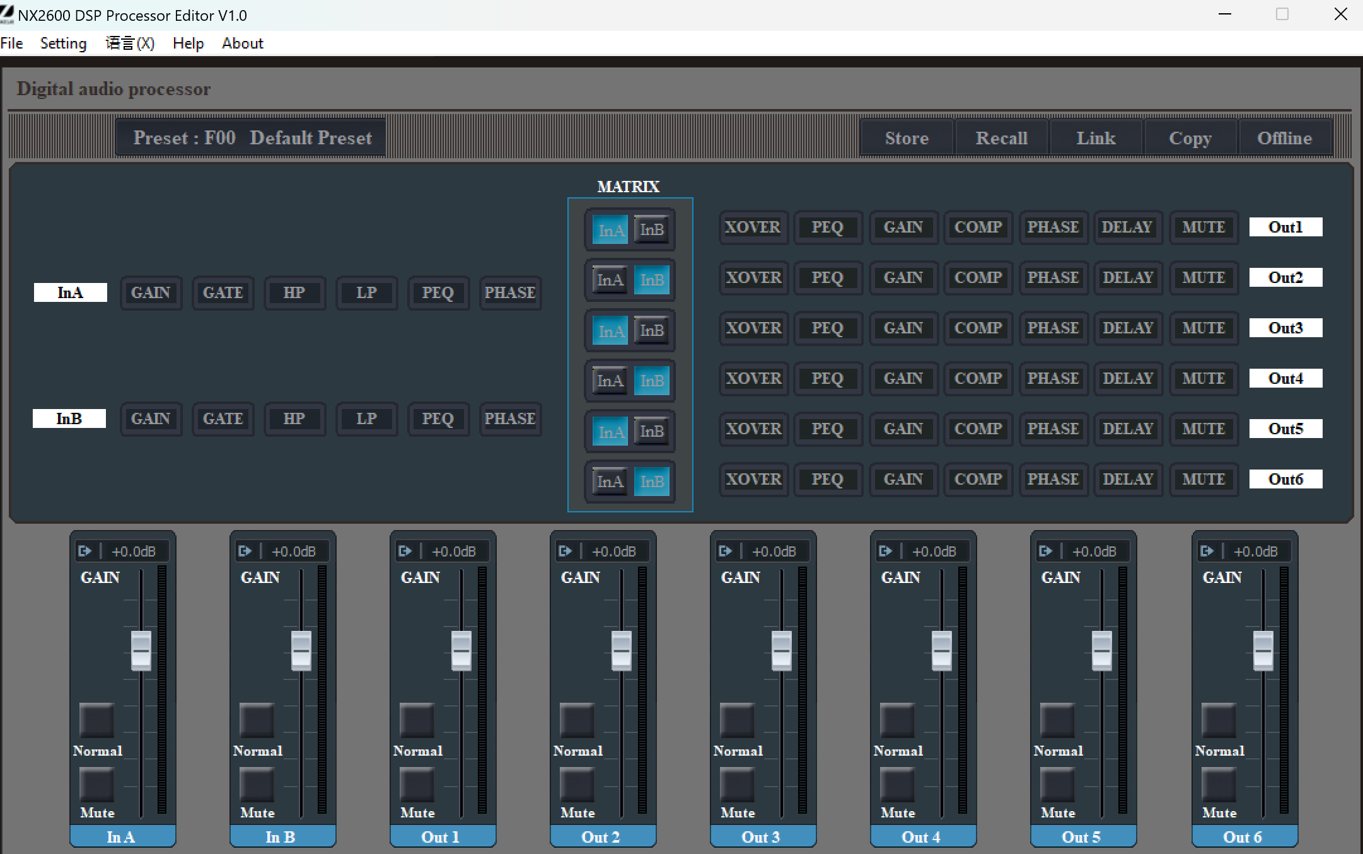
Task: Toggle Normal phase button on Out 2 strip
Action: (x=577, y=720)
